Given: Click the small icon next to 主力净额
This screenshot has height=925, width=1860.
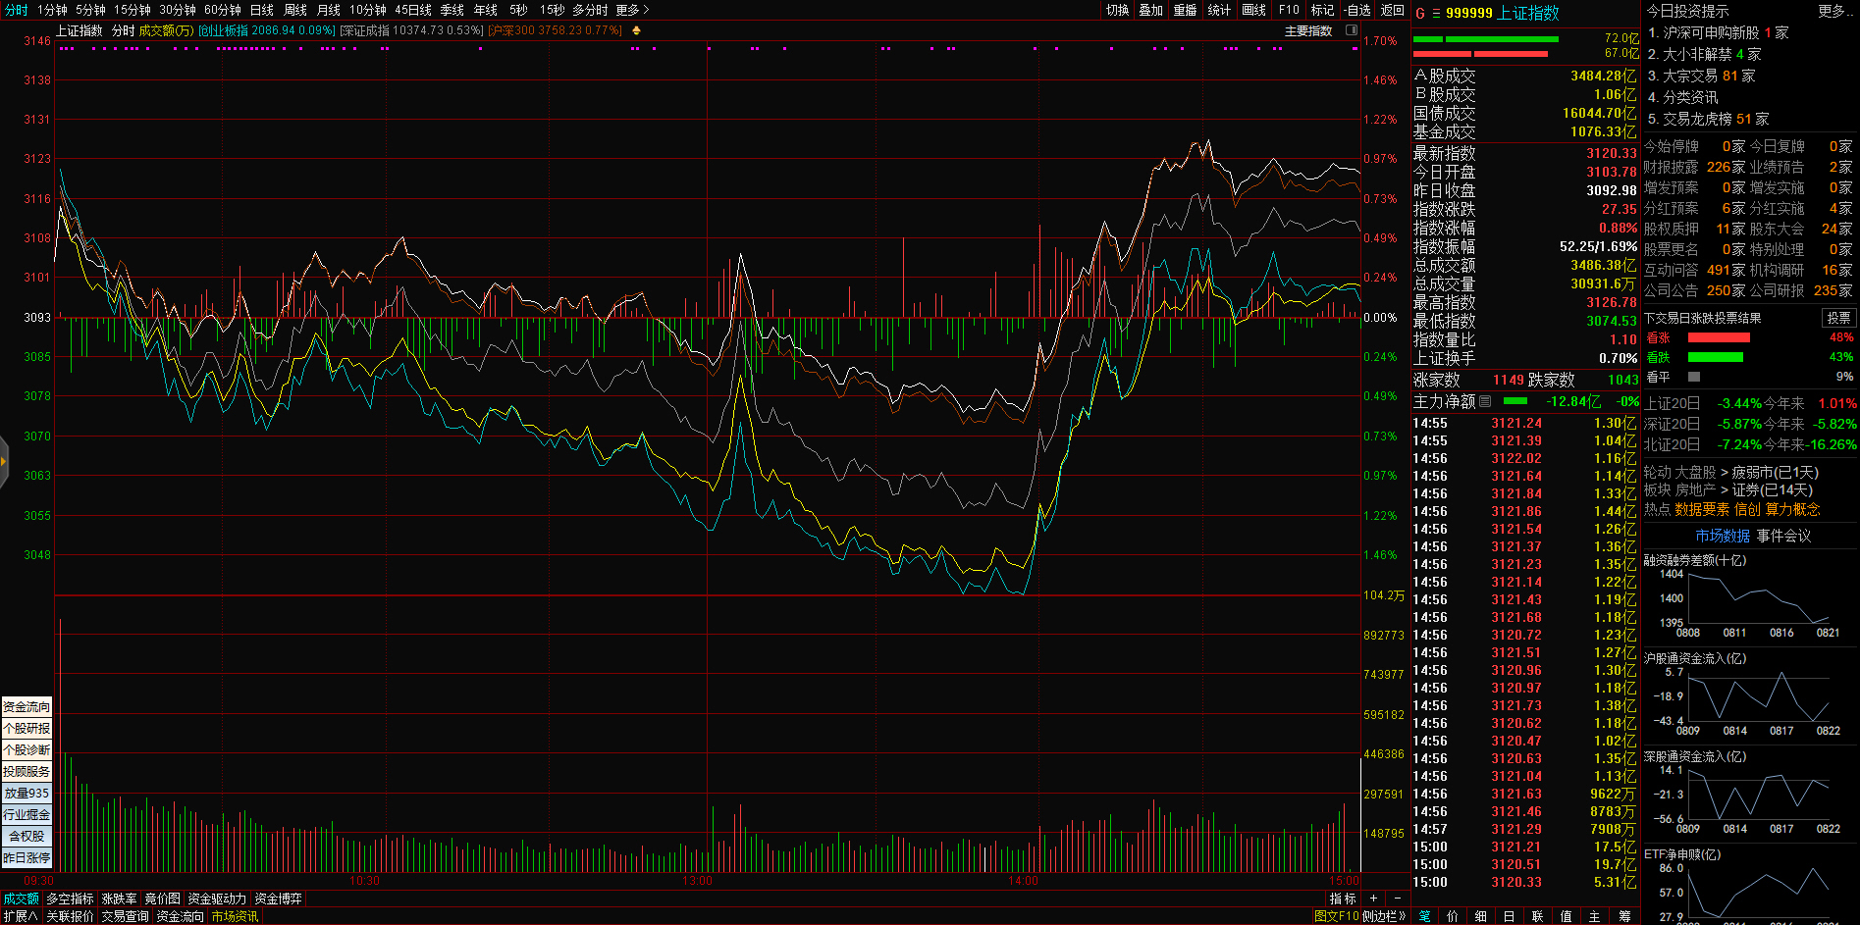Looking at the screenshot, I should [x=1485, y=401].
